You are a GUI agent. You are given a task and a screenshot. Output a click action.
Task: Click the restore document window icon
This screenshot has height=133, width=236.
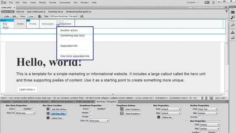pyautogui.click(x=226, y=7)
